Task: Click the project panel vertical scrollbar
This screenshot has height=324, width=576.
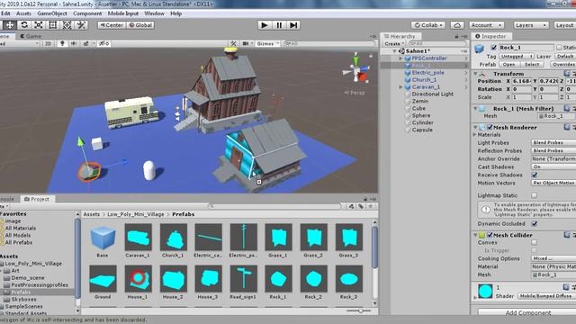Action: click(374, 247)
